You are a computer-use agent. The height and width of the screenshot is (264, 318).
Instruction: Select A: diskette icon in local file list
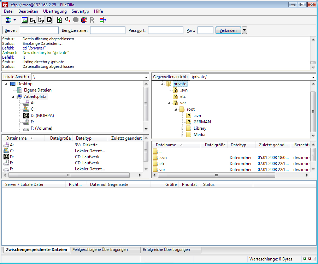pos(6,145)
